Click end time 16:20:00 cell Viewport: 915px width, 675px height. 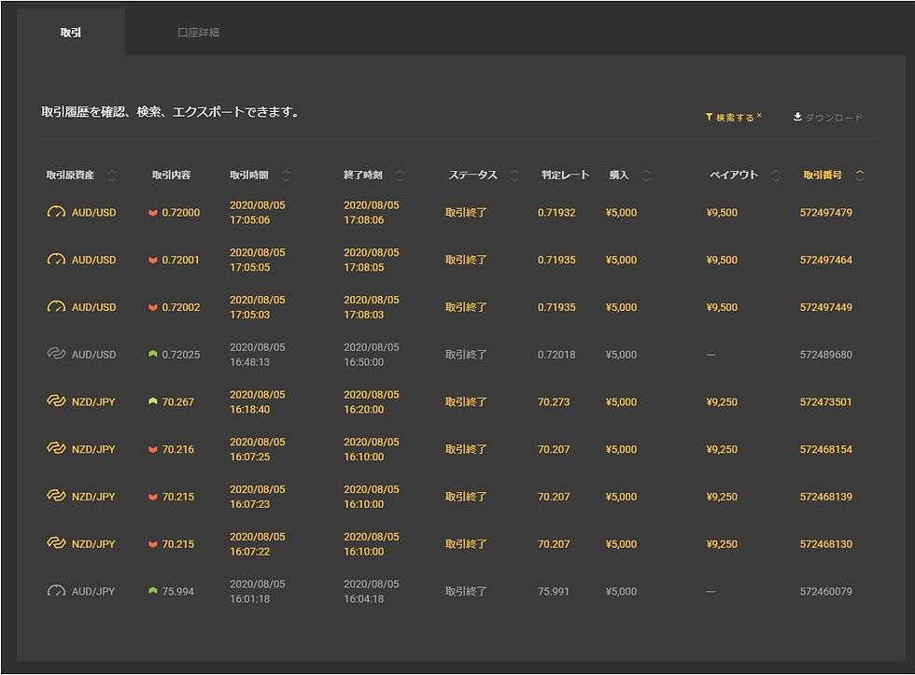coord(372,402)
